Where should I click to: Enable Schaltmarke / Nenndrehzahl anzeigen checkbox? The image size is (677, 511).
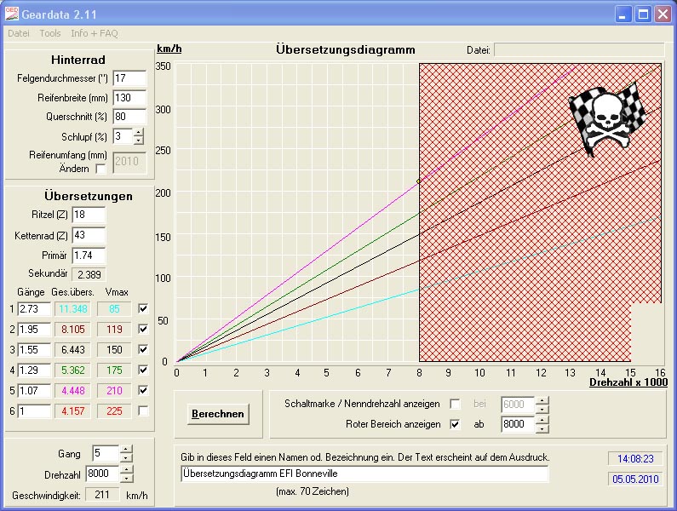click(x=455, y=404)
